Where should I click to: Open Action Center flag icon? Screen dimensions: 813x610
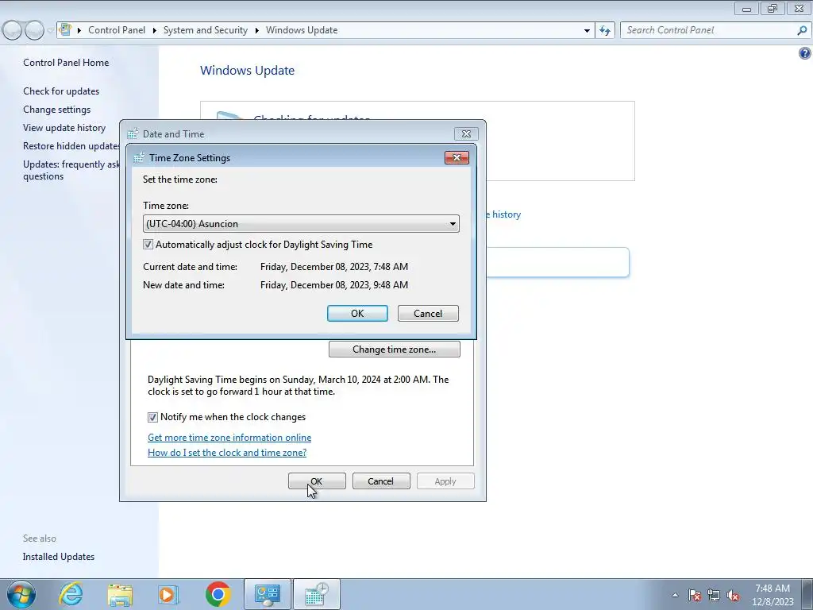[x=695, y=595]
